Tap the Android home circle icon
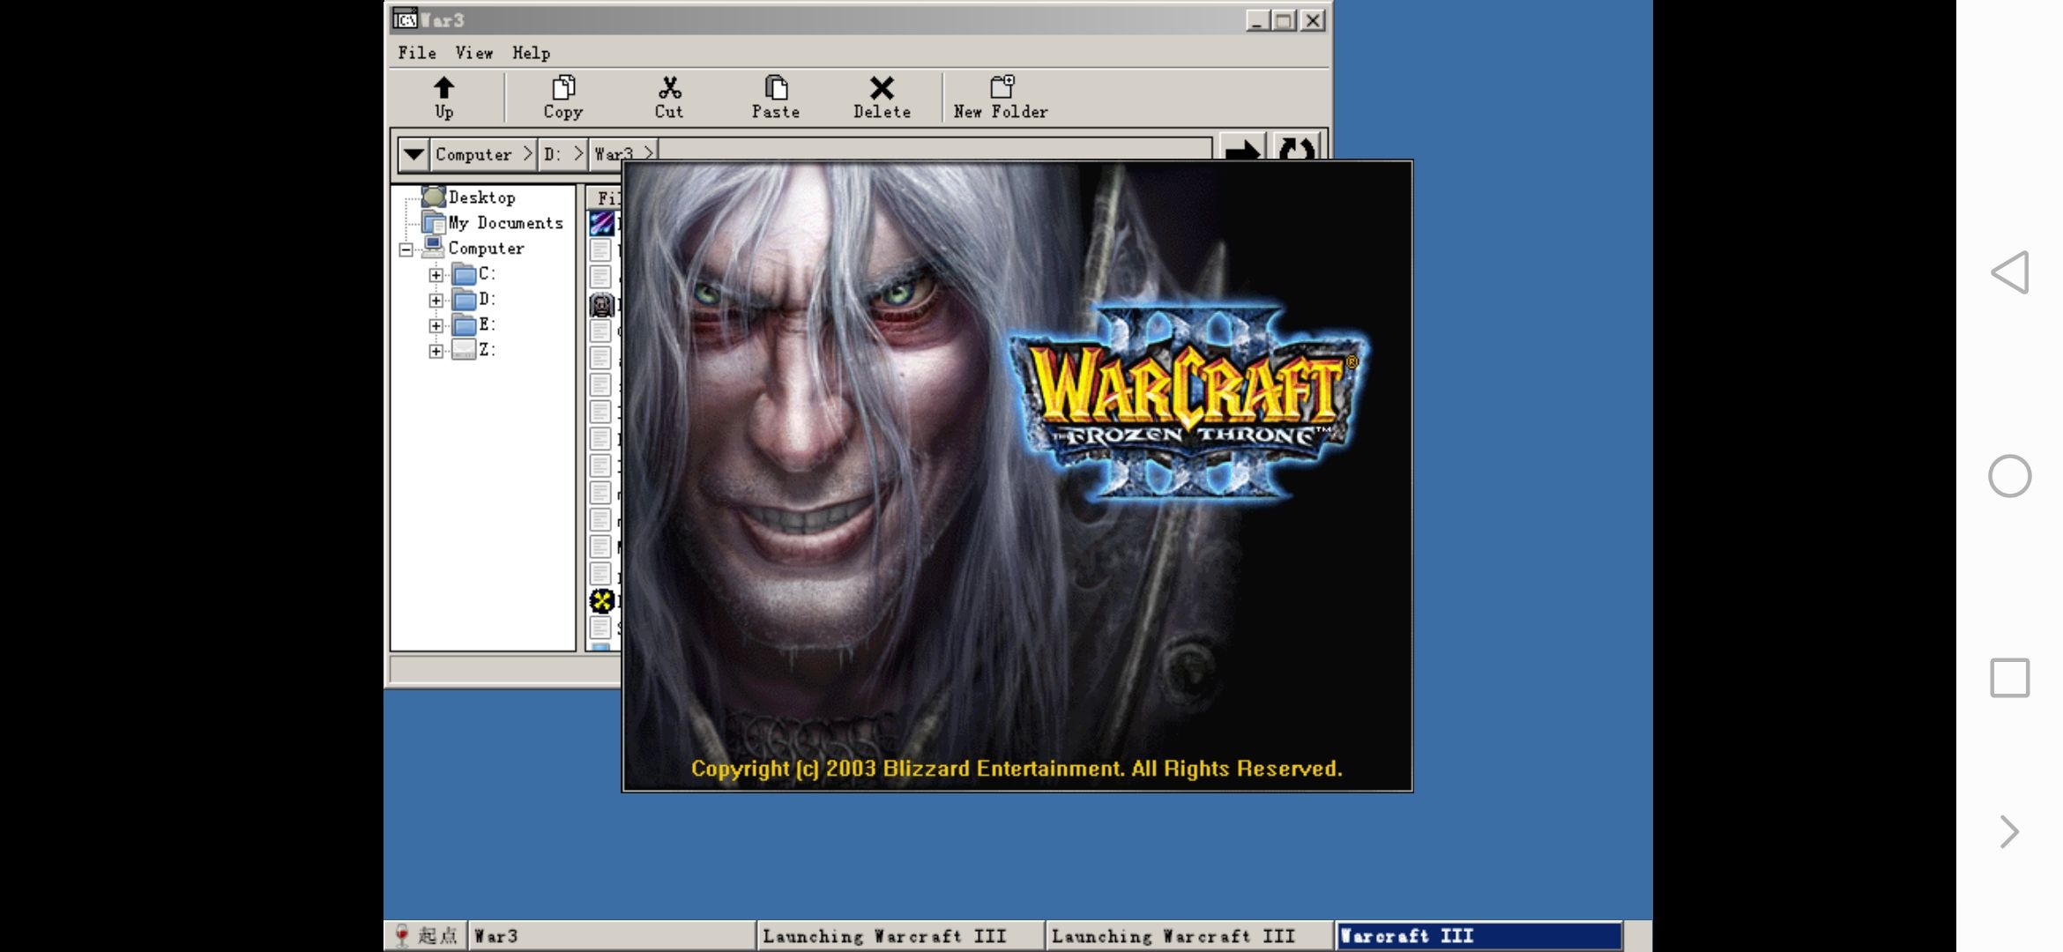The height and width of the screenshot is (952, 2063). click(2009, 476)
